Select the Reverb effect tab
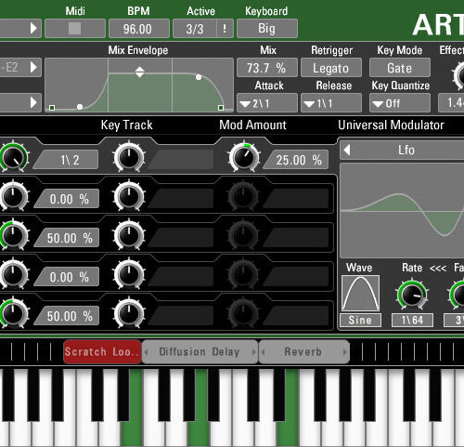 (303, 351)
